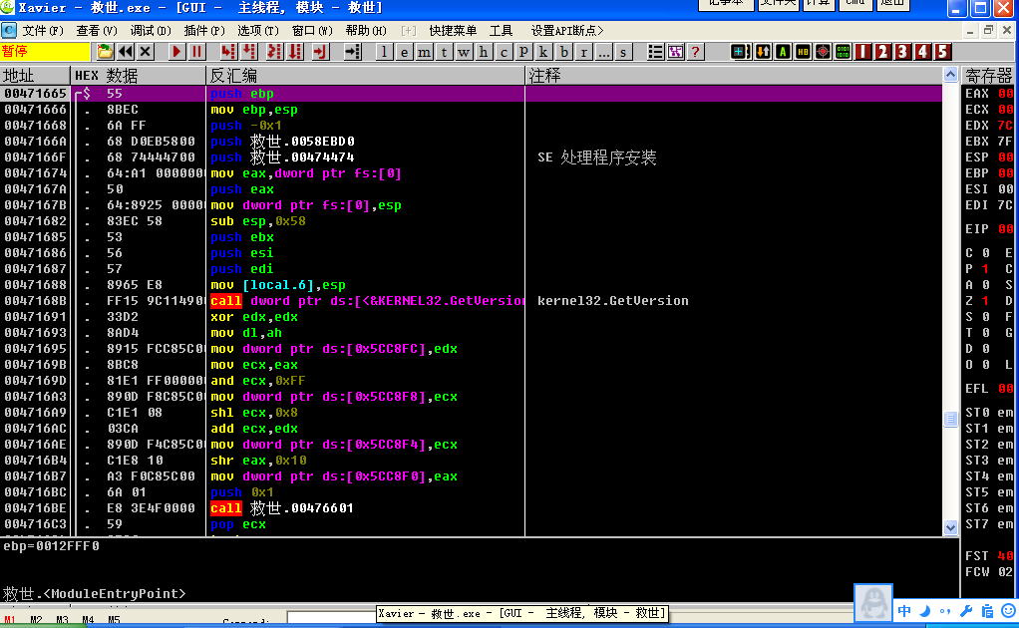Show references with the 'r' button

click(583, 52)
